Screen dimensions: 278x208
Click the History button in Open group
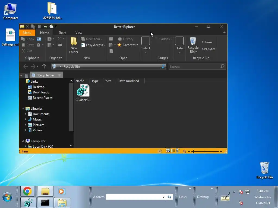point(125,39)
